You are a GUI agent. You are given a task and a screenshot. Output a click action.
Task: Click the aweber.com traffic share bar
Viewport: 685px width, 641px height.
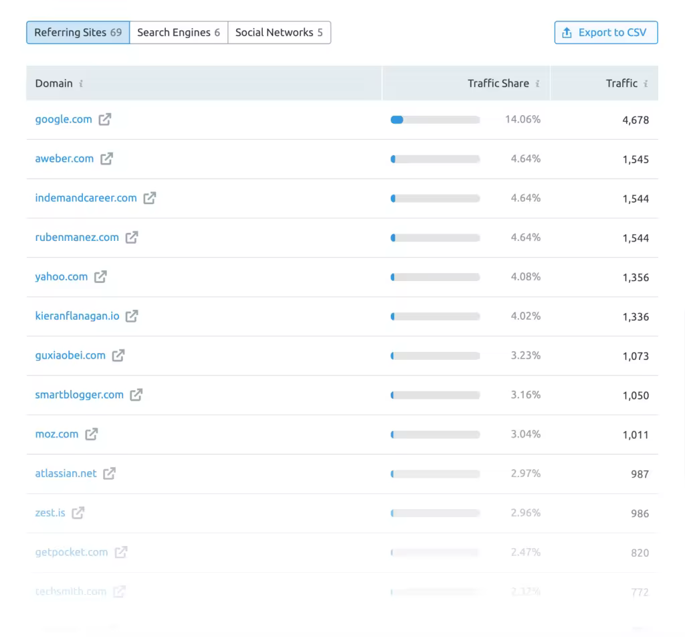435,159
